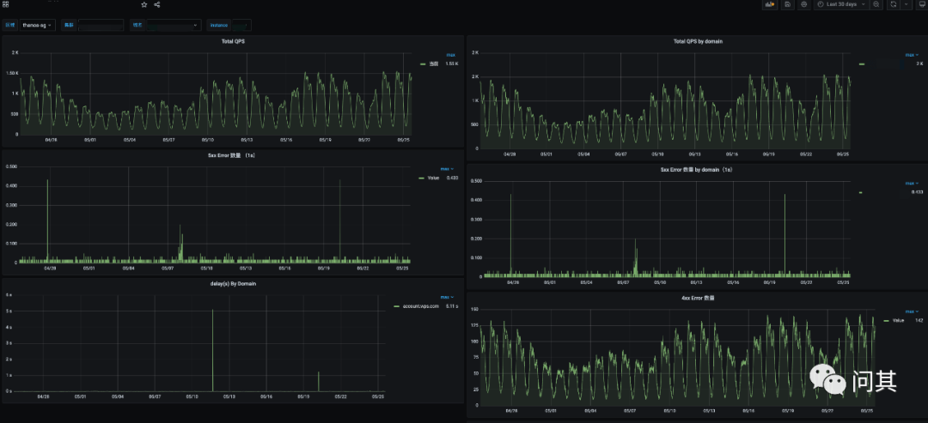The image size is (928, 423).
Task: Open the thanos-sg variable dropdown
Action: tap(38, 25)
